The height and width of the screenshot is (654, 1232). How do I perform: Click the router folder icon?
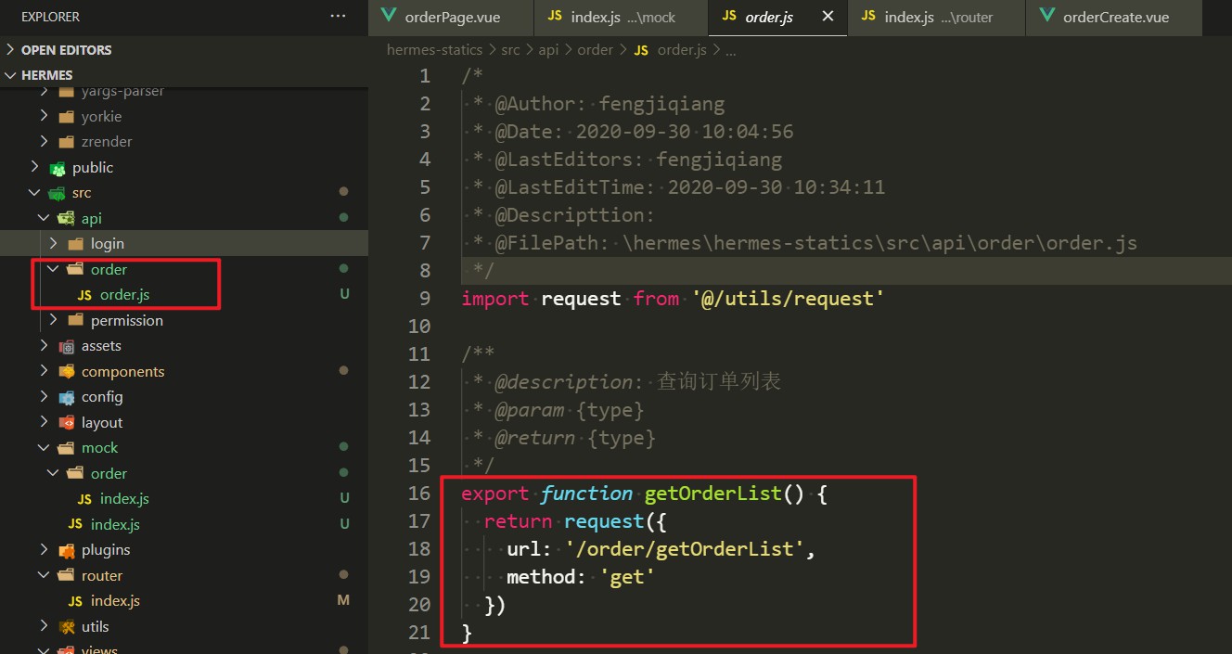point(66,576)
